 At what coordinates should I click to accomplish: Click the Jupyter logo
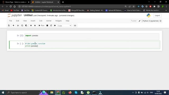tap(15, 15)
